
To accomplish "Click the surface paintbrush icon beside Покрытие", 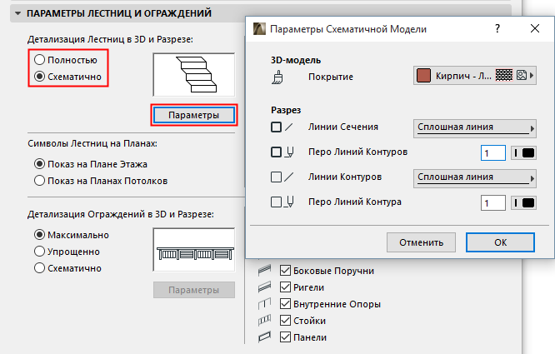I will [x=277, y=77].
